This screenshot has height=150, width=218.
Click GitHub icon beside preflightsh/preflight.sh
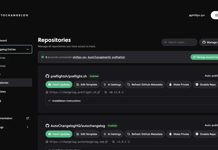pos(47,76)
